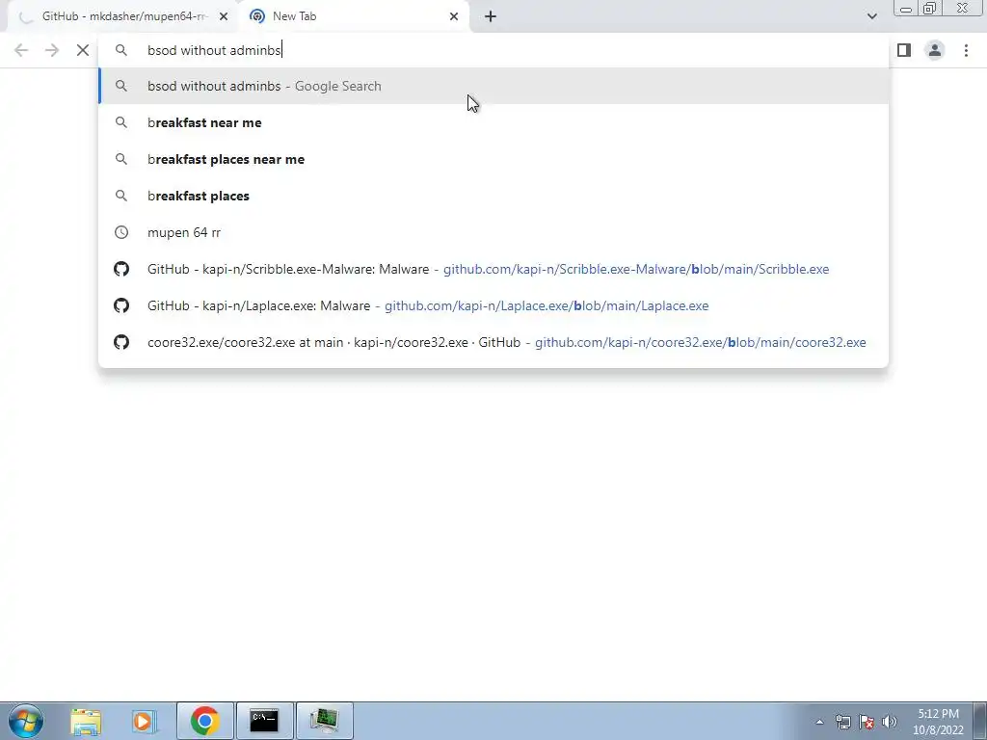Open the Task Manager taskbar icon
Screen dimensions: 987x740
tap(324, 721)
